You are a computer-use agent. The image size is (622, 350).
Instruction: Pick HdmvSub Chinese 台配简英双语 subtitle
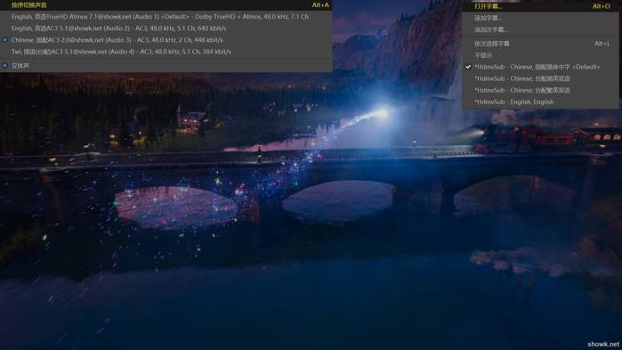tap(540, 78)
